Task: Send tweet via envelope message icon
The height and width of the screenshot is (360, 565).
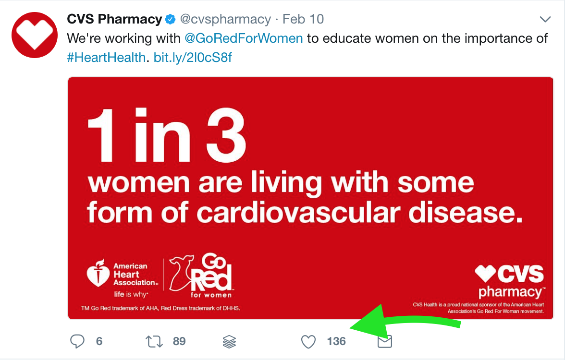Action: (x=385, y=341)
